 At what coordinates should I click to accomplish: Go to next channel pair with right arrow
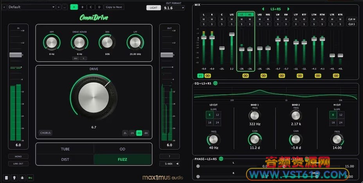pyautogui.click(x=288, y=9)
